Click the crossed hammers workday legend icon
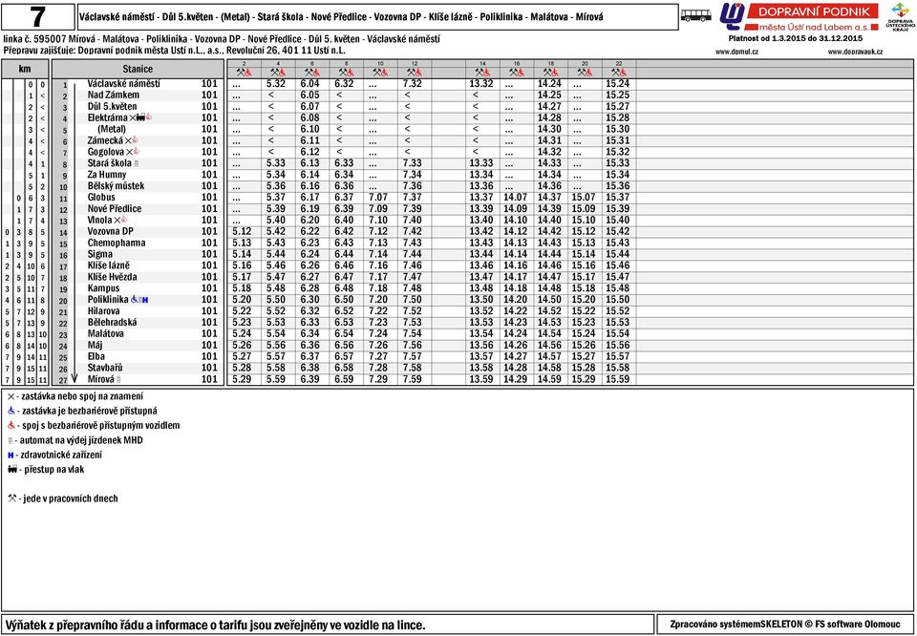 (x=12, y=498)
